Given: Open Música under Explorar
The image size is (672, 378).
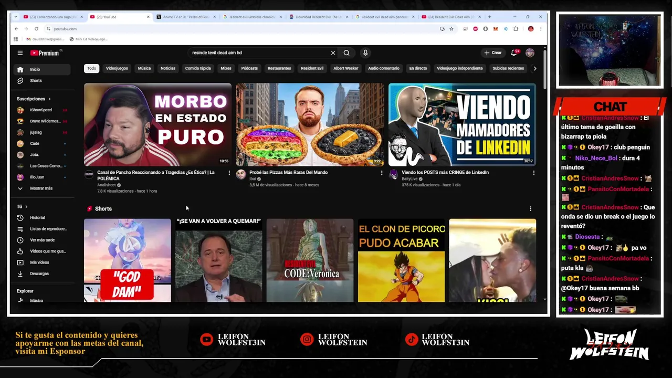Looking at the screenshot, I should 42,300.
